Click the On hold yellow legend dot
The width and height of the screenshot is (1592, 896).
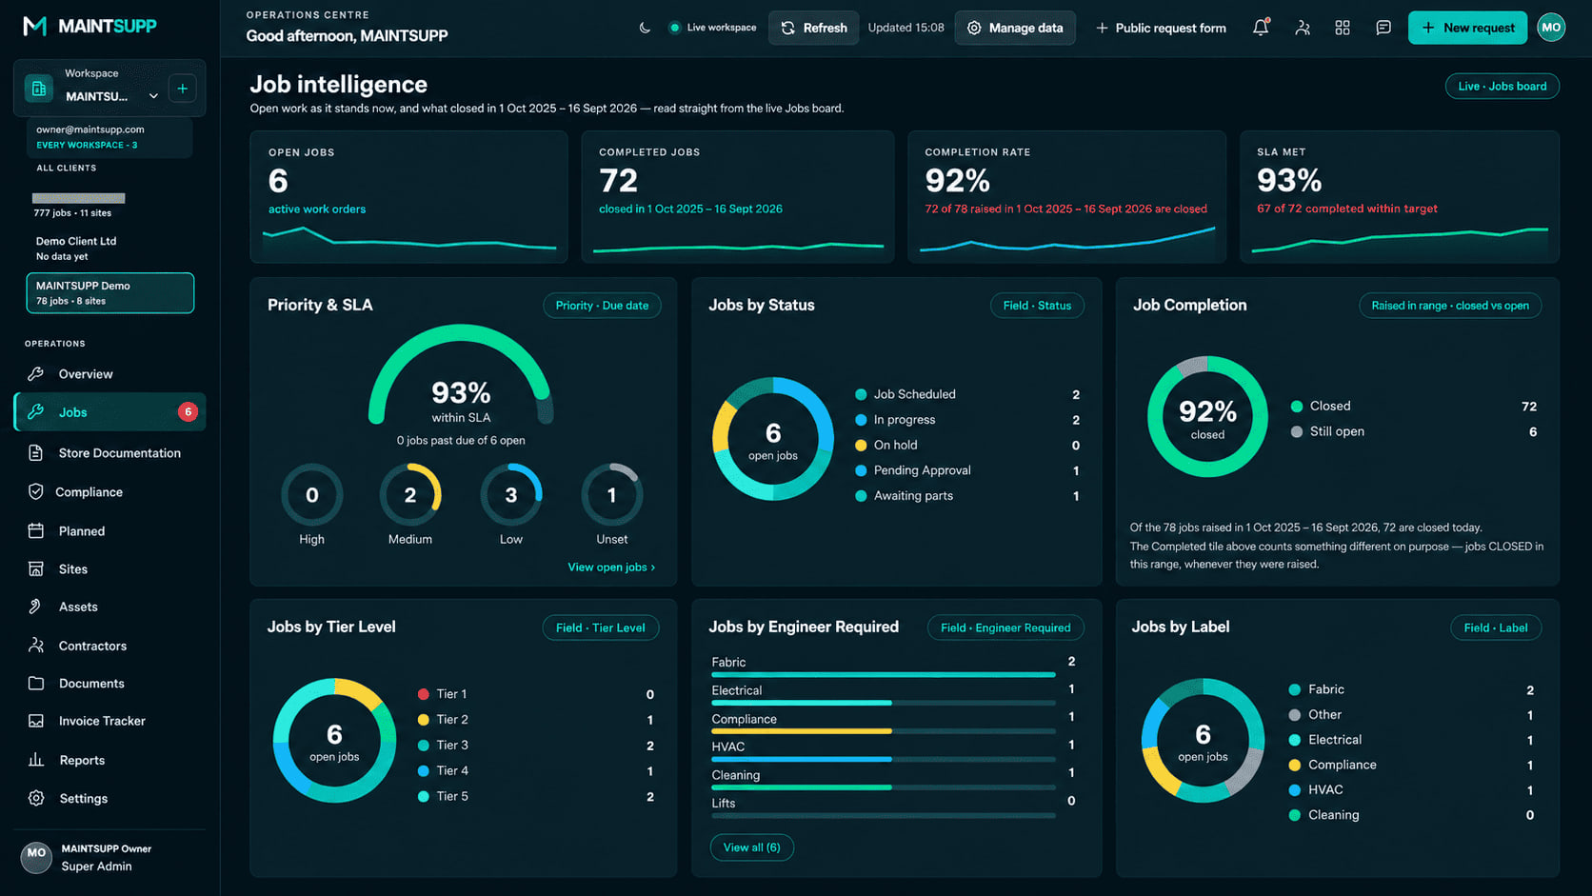[861, 445]
